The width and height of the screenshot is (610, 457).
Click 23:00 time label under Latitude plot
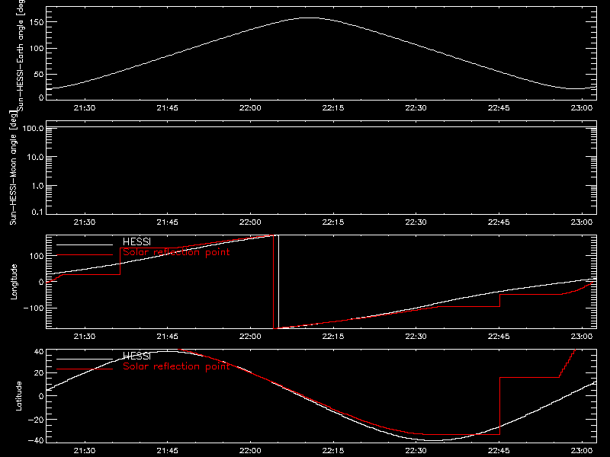[582, 450]
